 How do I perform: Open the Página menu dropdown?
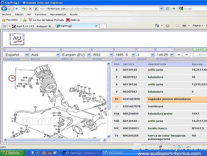pos(198,25)
